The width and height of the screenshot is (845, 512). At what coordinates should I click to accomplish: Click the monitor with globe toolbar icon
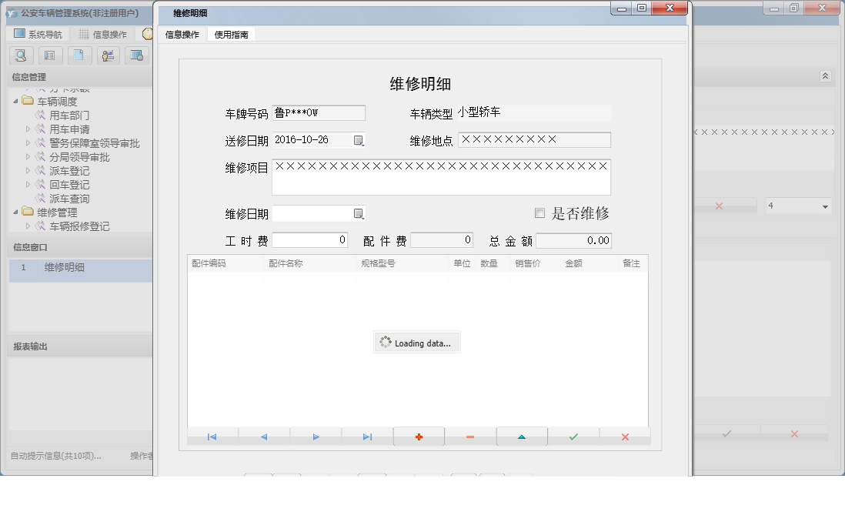click(136, 55)
